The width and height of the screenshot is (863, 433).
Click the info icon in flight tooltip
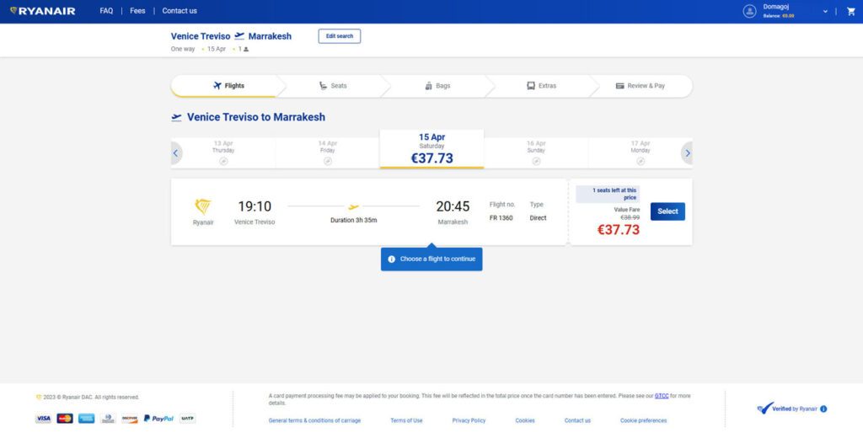point(391,259)
